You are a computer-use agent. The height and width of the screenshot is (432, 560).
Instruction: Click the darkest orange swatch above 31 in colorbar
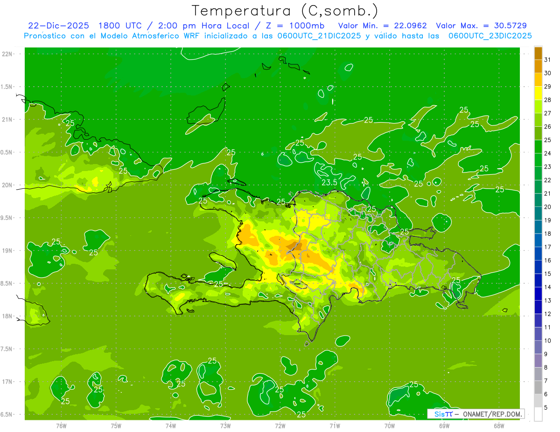coord(538,53)
